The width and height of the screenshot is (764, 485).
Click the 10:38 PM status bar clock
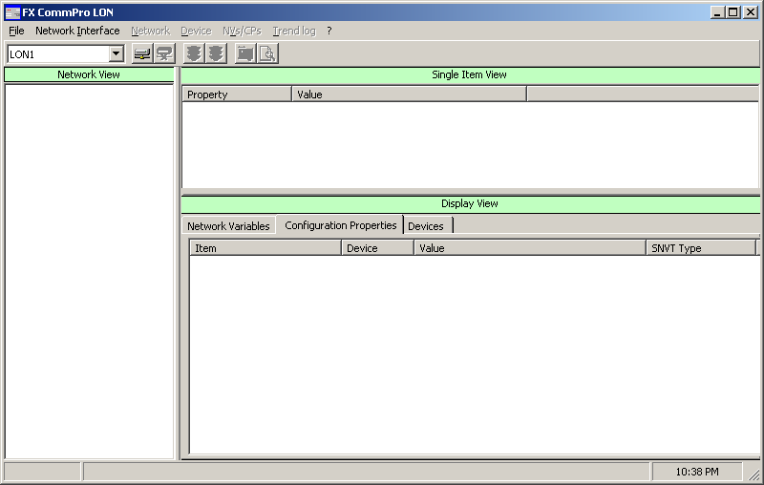[x=697, y=472]
